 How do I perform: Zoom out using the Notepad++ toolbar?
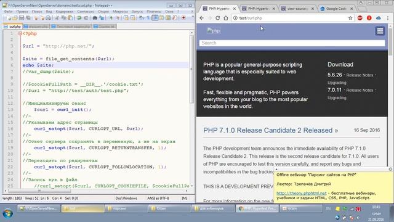tap(118, 18)
